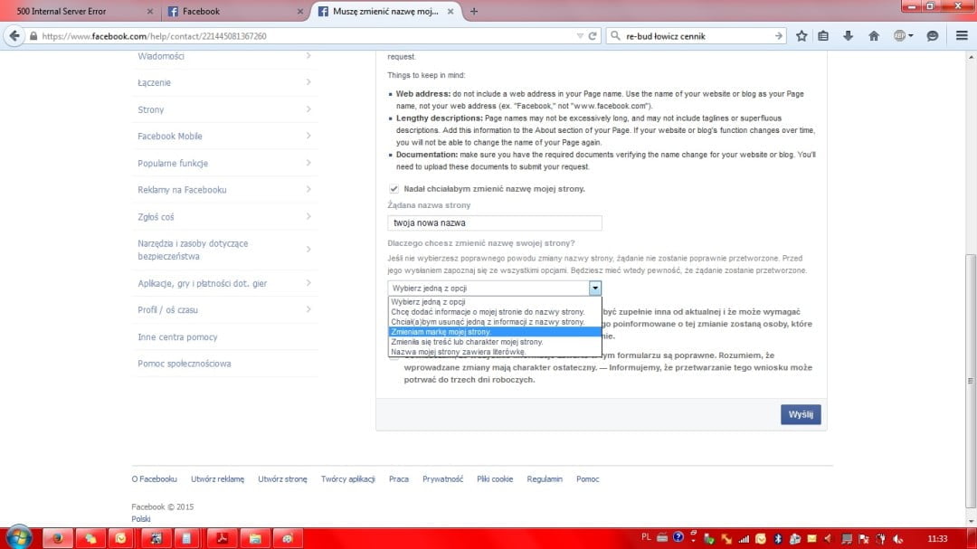Switch to the 'Facebook' browser tab
This screenshot has height=549, width=977.
click(x=233, y=11)
